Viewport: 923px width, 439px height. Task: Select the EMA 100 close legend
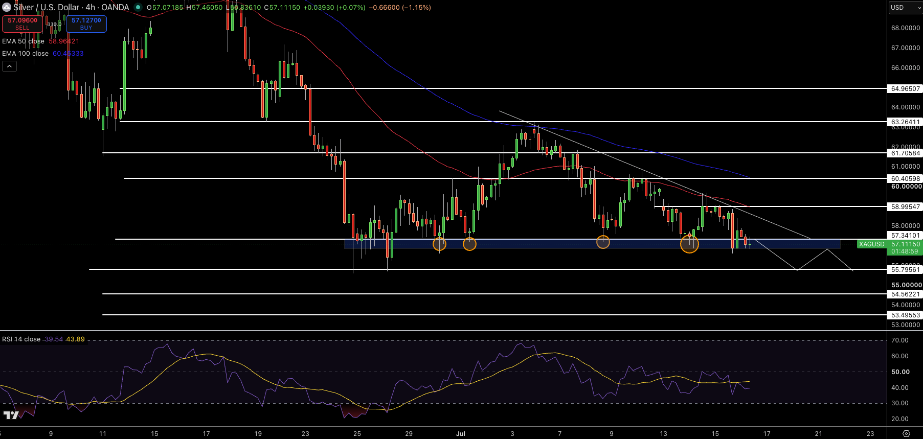[25, 54]
